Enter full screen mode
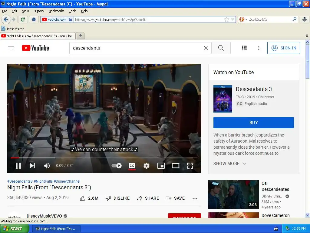Viewport: 310px width, 233px height. coord(190,165)
